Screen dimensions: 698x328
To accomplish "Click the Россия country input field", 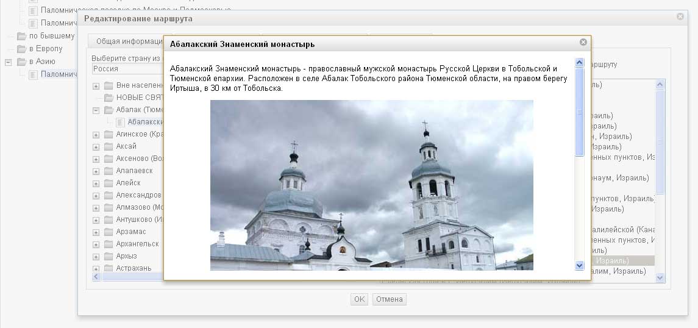I will click(x=127, y=69).
